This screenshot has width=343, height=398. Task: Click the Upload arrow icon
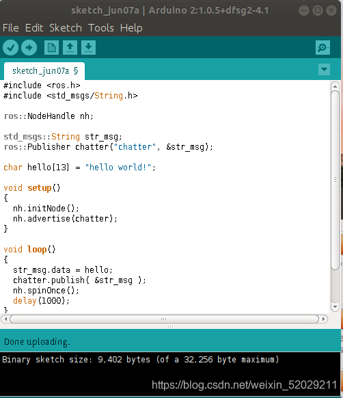pos(29,47)
